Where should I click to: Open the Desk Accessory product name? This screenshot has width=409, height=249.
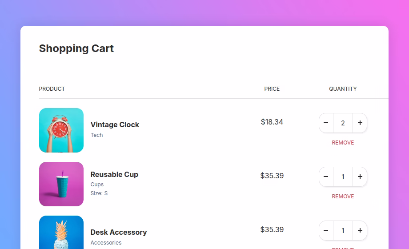click(118, 232)
